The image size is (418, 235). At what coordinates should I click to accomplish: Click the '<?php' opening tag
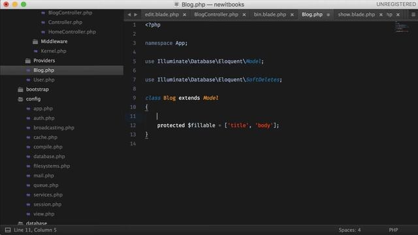coord(153,25)
